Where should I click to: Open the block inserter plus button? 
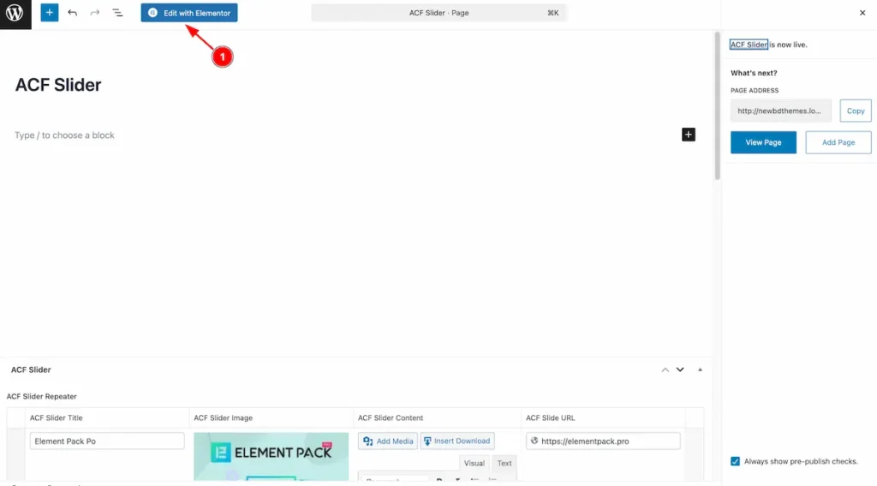(50, 13)
